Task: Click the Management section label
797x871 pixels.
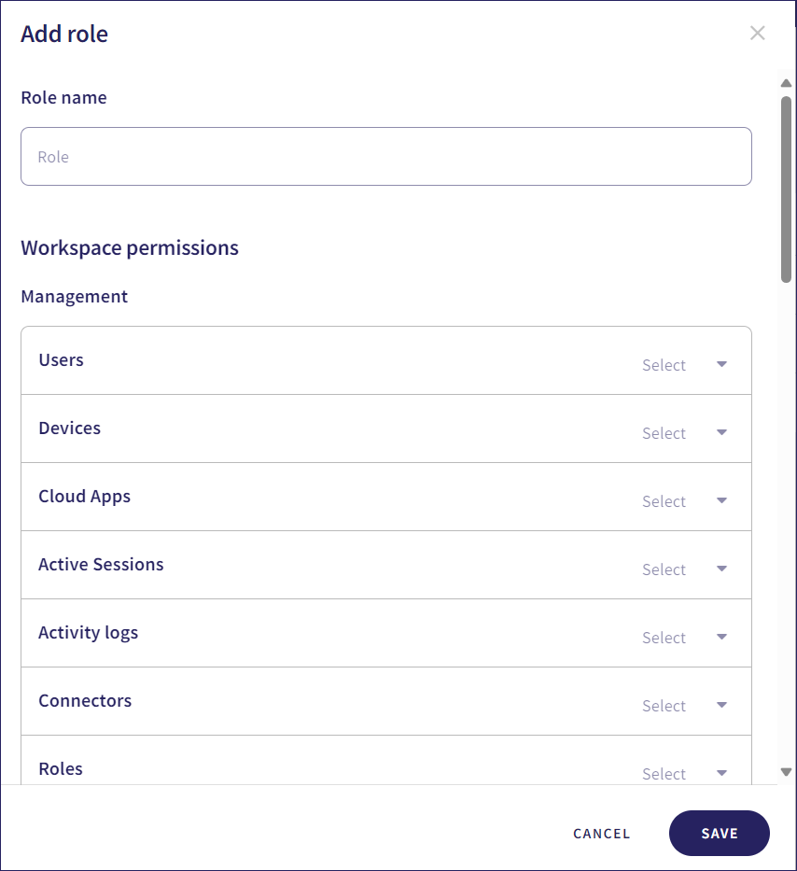Action: point(74,296)
